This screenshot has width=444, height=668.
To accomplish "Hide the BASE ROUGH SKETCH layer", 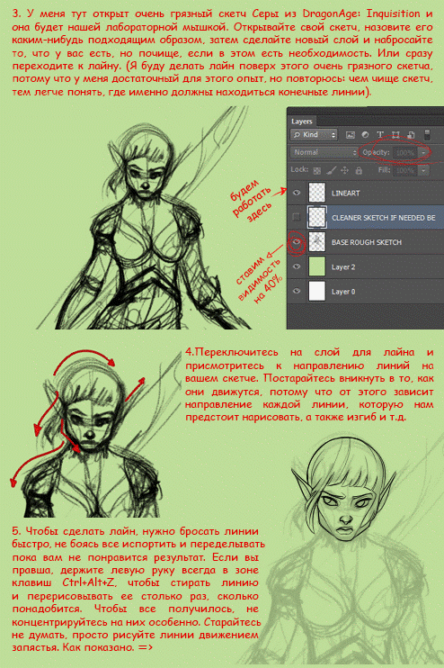I will [x=297, y=242].
